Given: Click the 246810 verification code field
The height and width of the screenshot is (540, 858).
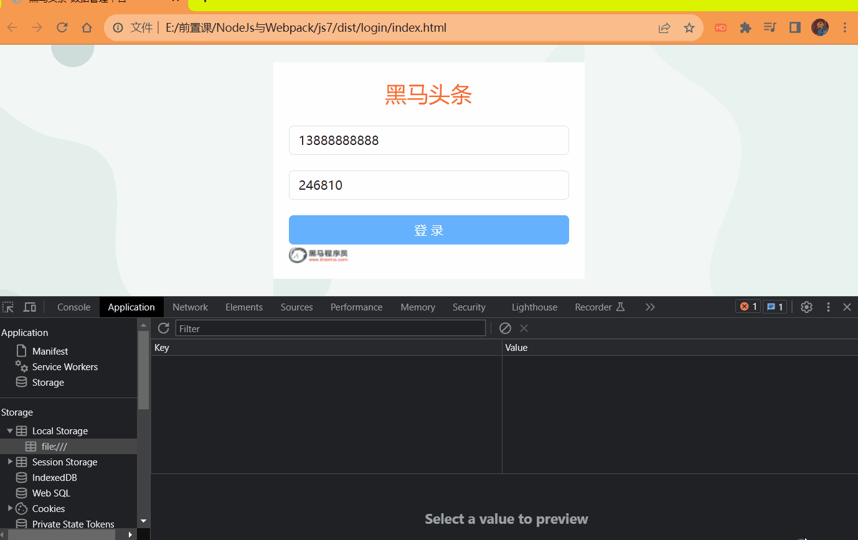Looking at the screenshot, I should tap(429, 185).
